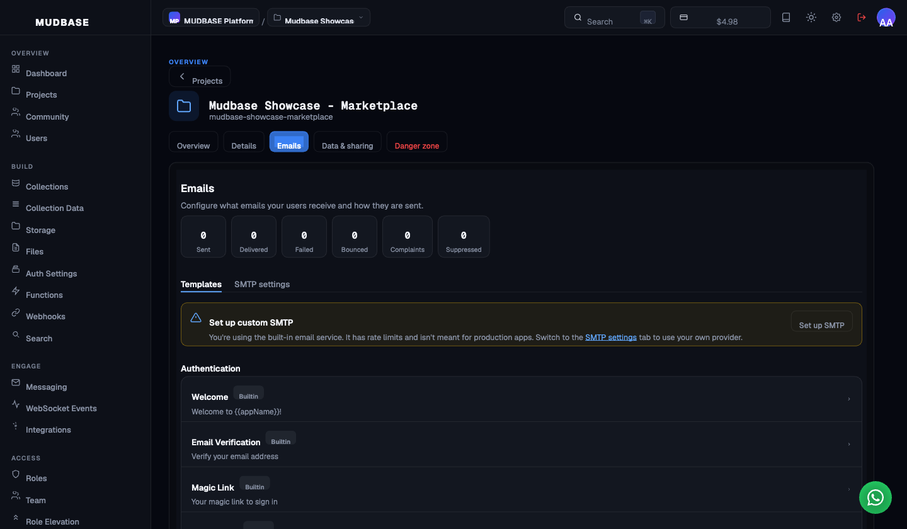Click the project folder icon beside title
Viewport: 907px width, 529px height.
[x=184, y=106]
